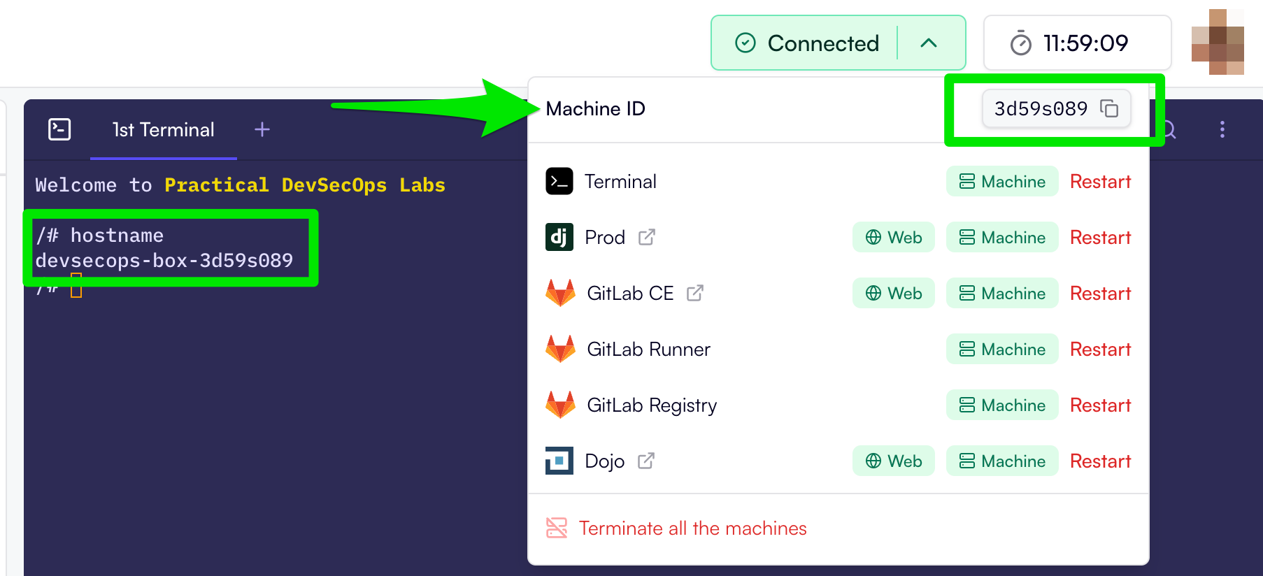Image resolution: width=1263 pixels, height=576 pixels.
Task: Restart the GitLab Registry machine
Action: (1100, 405)
